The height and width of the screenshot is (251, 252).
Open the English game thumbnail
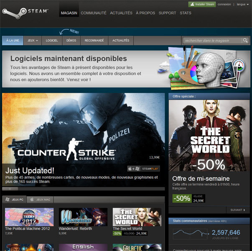pos(83,248)
